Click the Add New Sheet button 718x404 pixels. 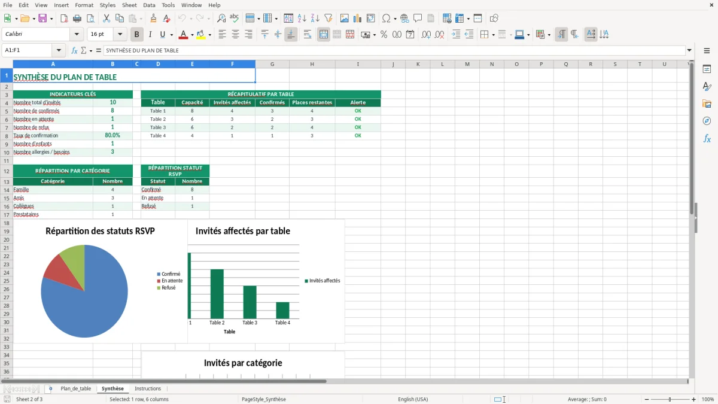(x=50, y=389)
